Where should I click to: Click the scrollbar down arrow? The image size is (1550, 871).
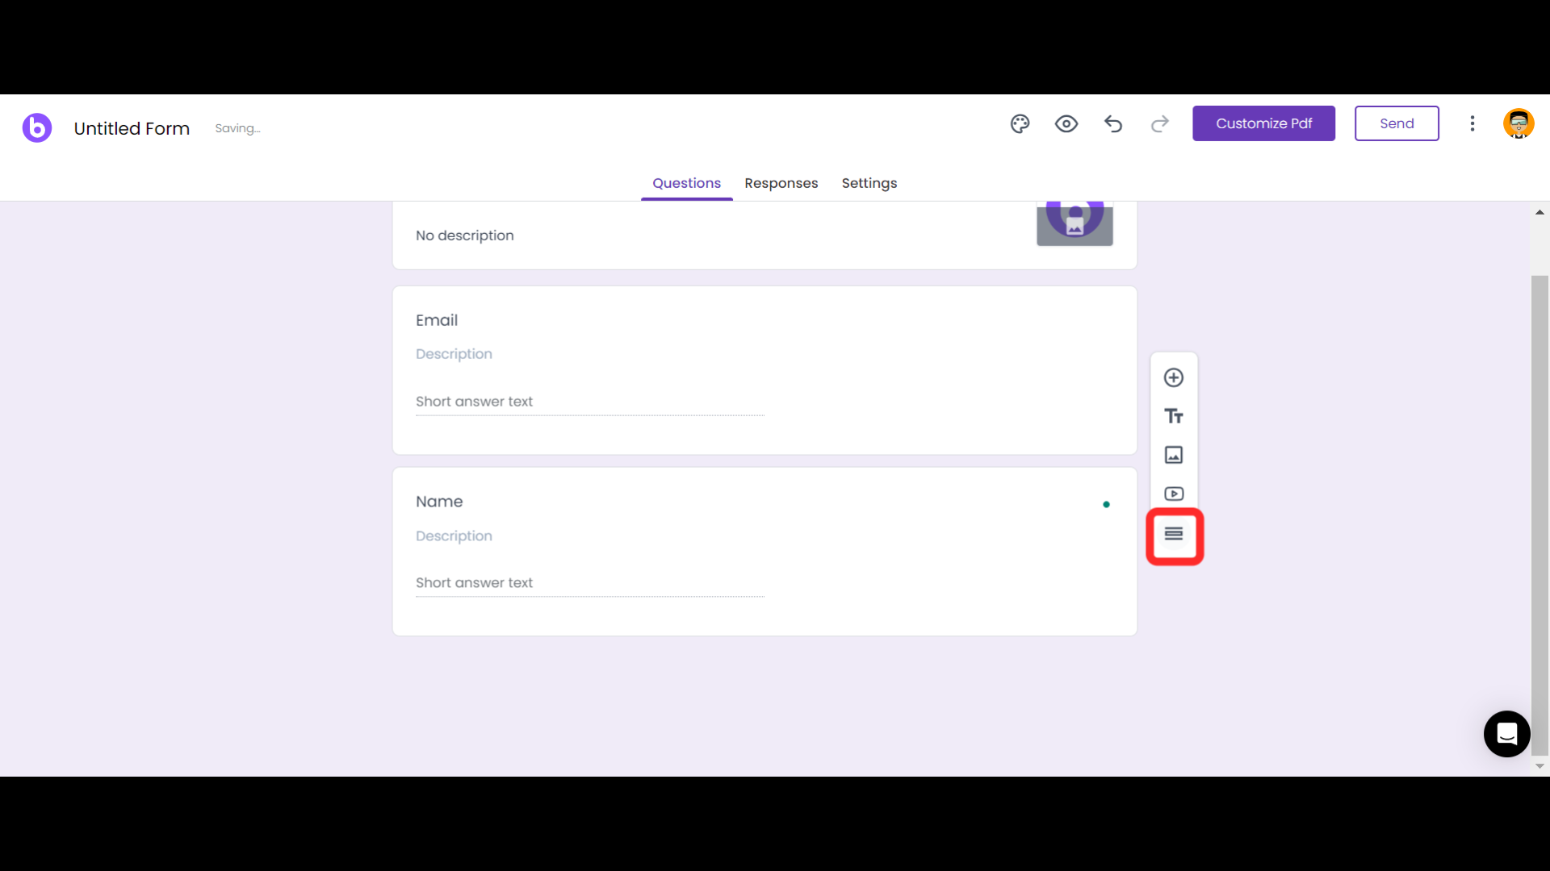1540,767
